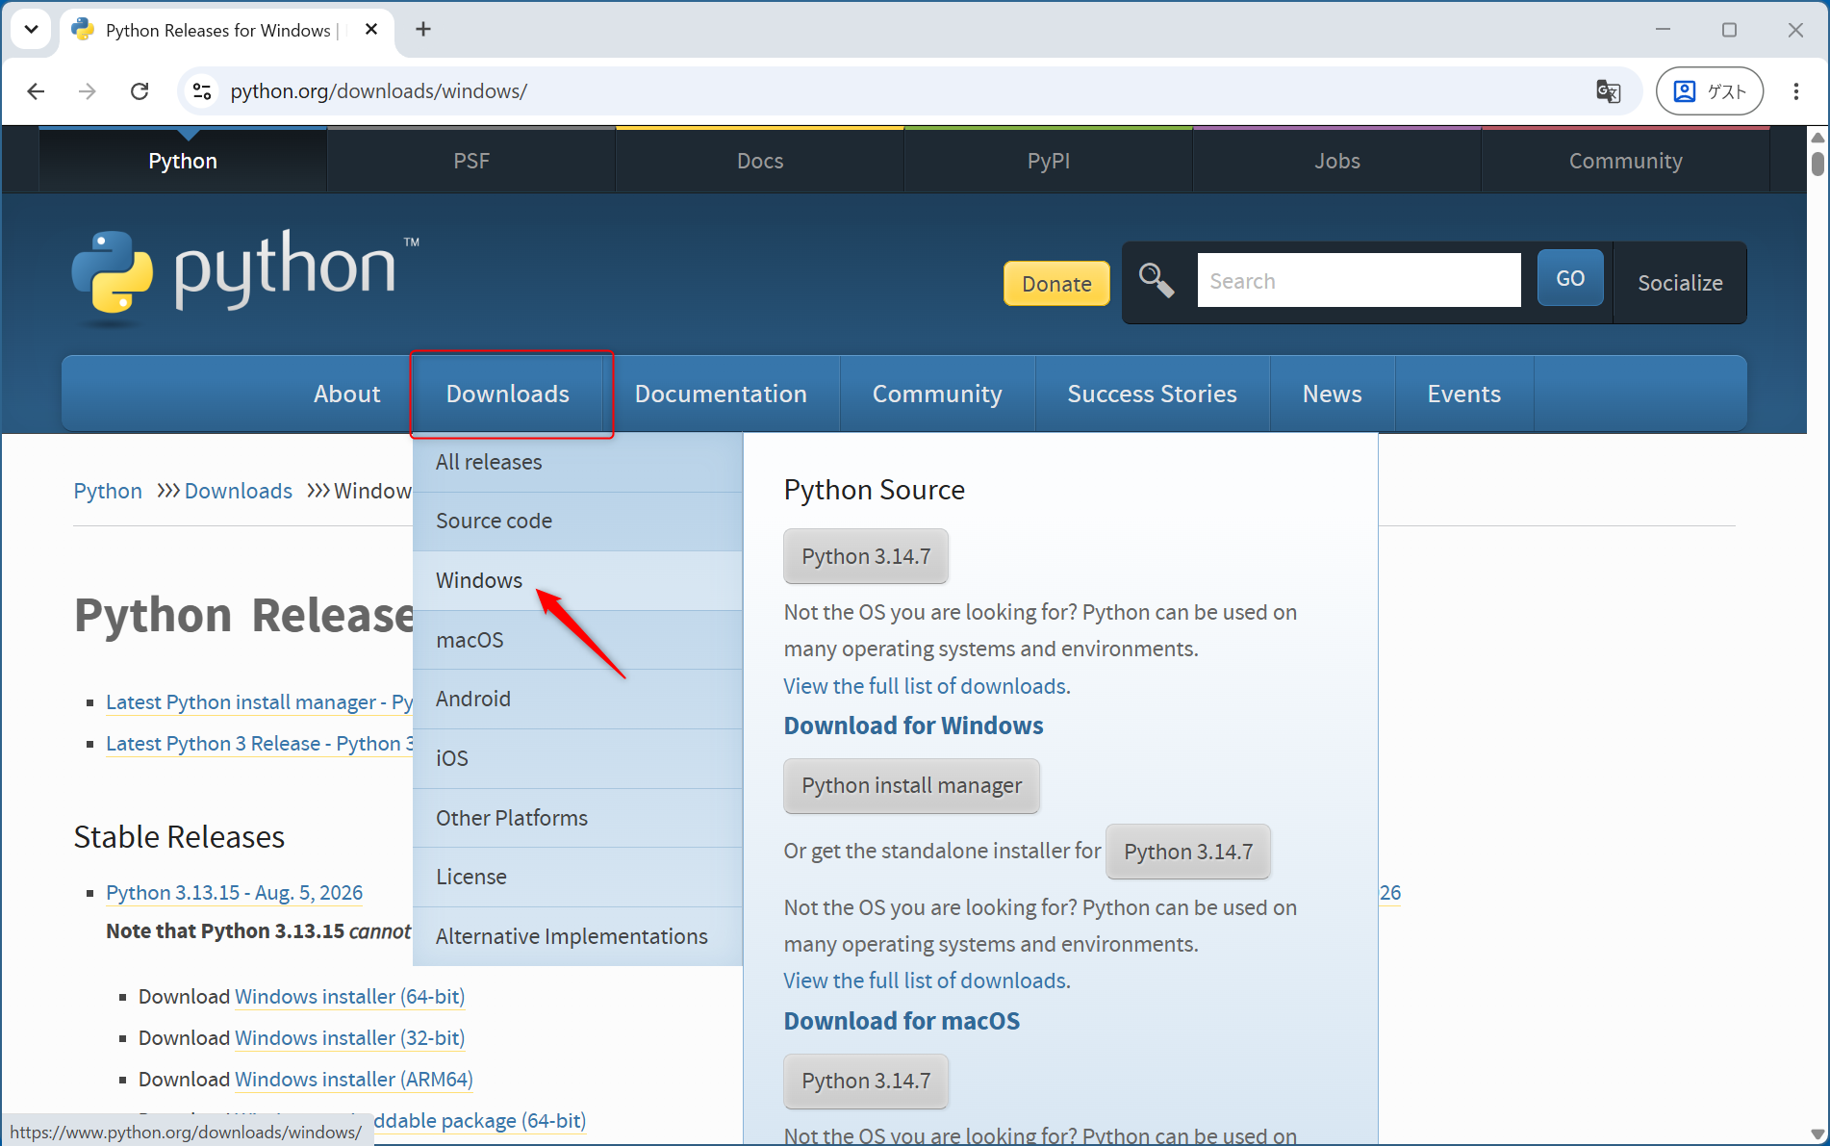1830x1146 pixels.
Task: Open the About navigation menu
Action: click(x=346, y=394)
